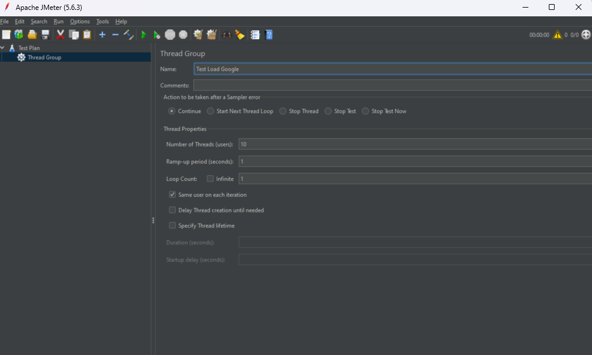Enable Specify Thread lifetime checkbox
The height and width of the screenshot is (355, 592).
click(x=172, y=225)
